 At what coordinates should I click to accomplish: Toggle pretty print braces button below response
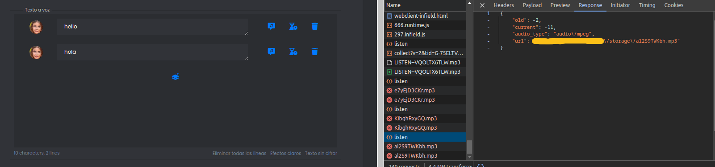pos(480,165)
